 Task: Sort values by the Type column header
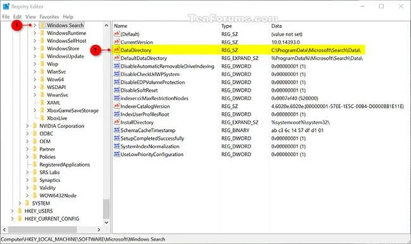click(226, 26)
